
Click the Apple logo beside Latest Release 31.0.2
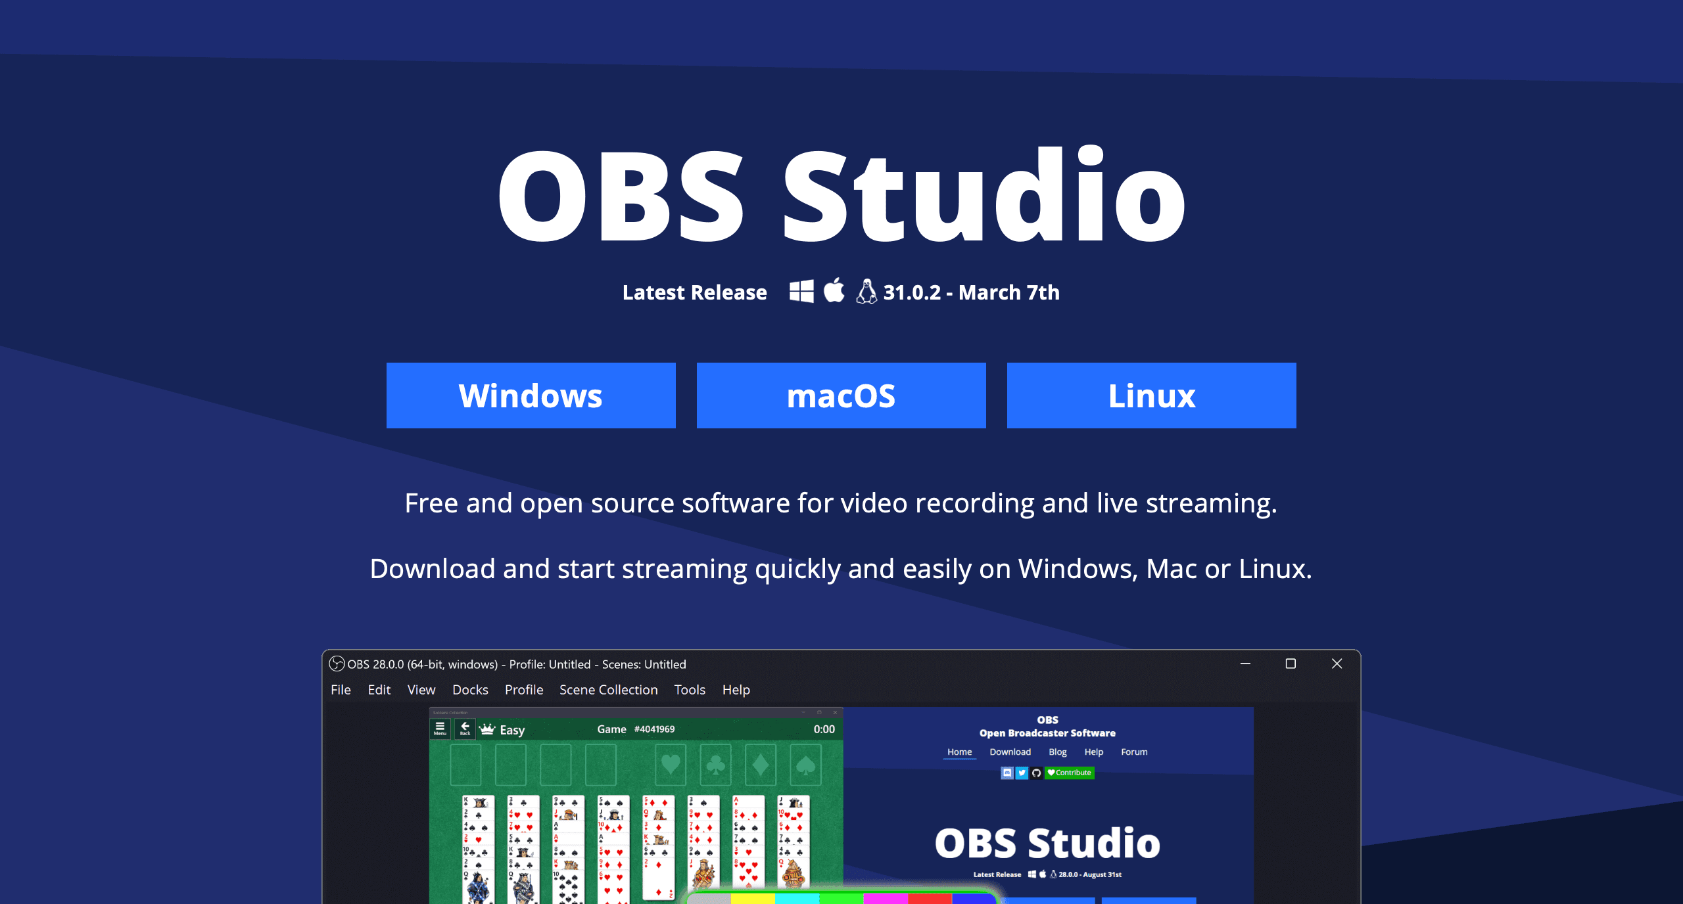pyautogui.click(x=834, y=290)
